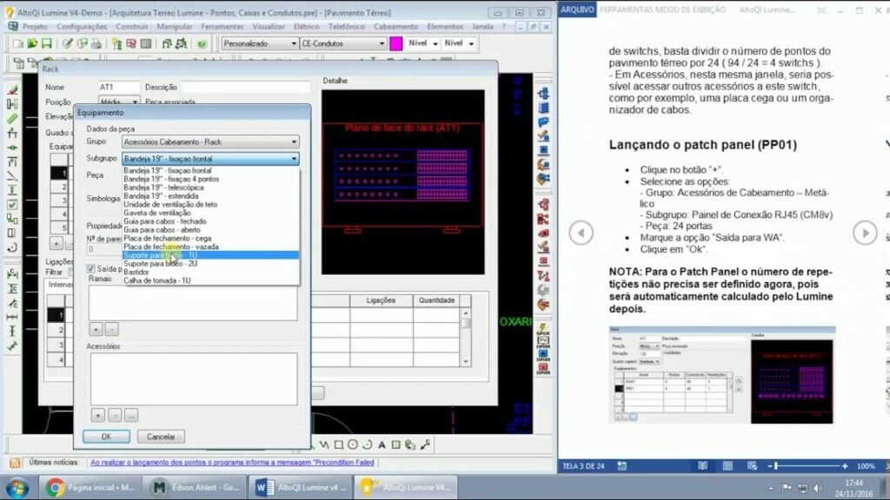Click the Nome field containing 'AT1'

pos(118,88)
